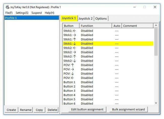The height and width of the screenshot is (119, 164).
Task: Select the Stick1 right arrow row
Action: [x=108, y=35]
